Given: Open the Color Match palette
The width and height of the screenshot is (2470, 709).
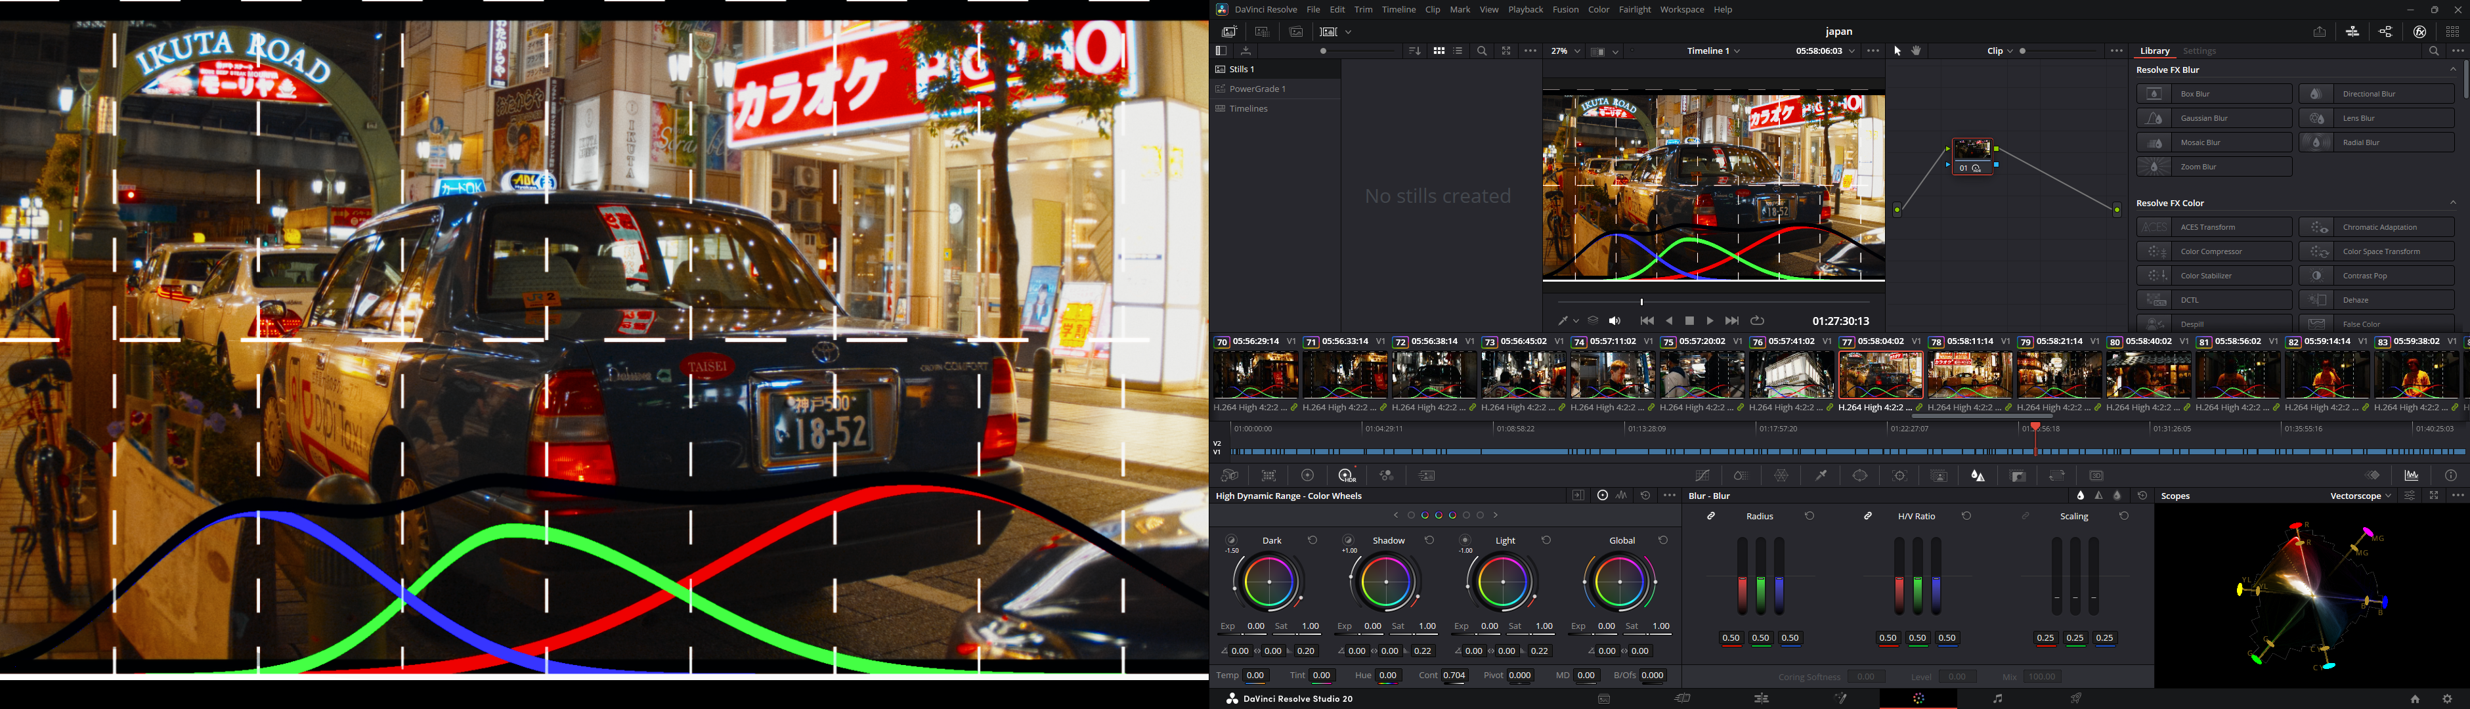Looking at the screenshot, I should (x=1268, y=475).
